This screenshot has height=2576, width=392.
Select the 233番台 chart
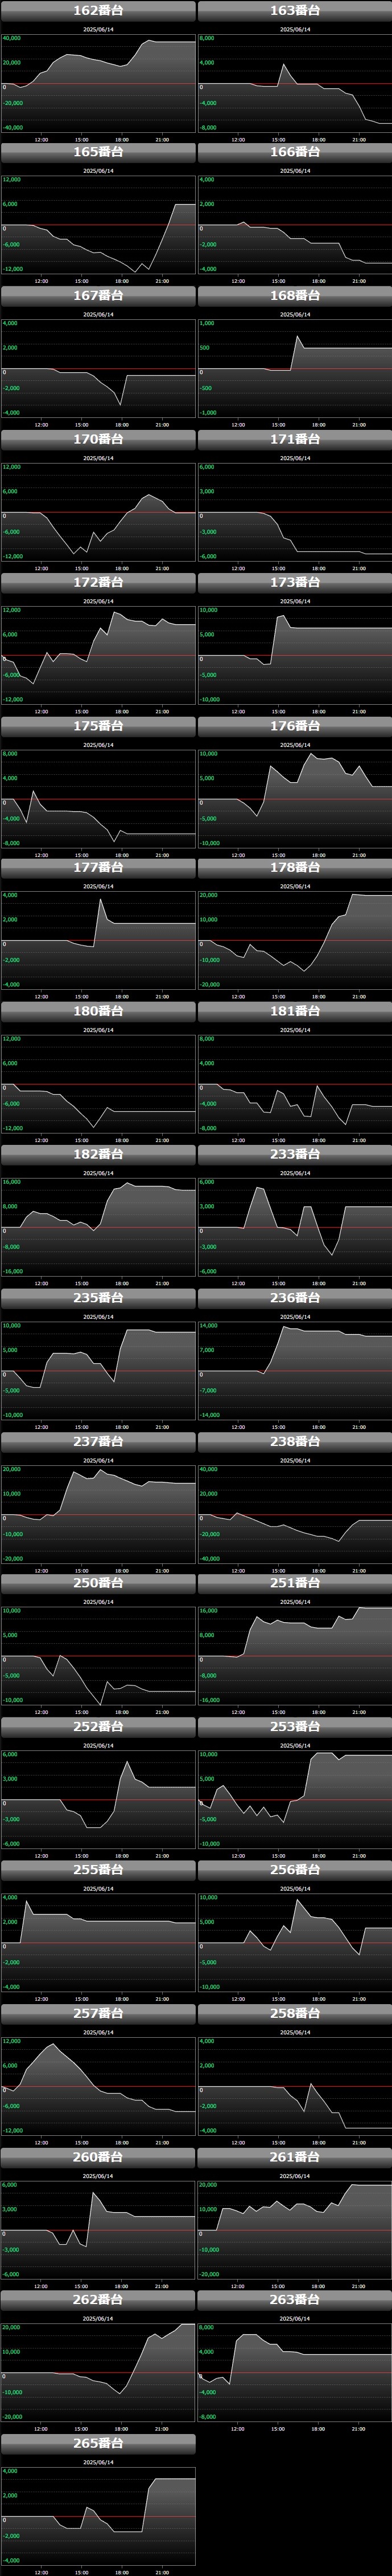point(294,1227)
